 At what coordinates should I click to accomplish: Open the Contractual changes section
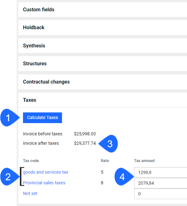(103, 82)
